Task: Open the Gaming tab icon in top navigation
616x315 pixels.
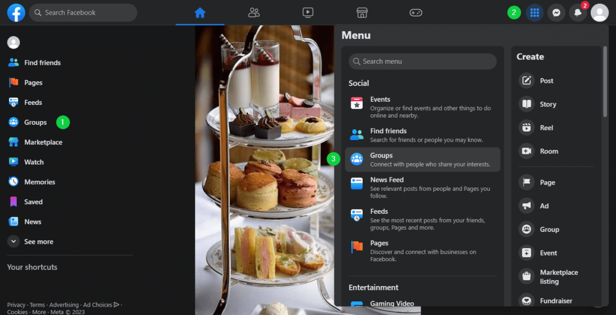Action: click(x=416, y=13)
